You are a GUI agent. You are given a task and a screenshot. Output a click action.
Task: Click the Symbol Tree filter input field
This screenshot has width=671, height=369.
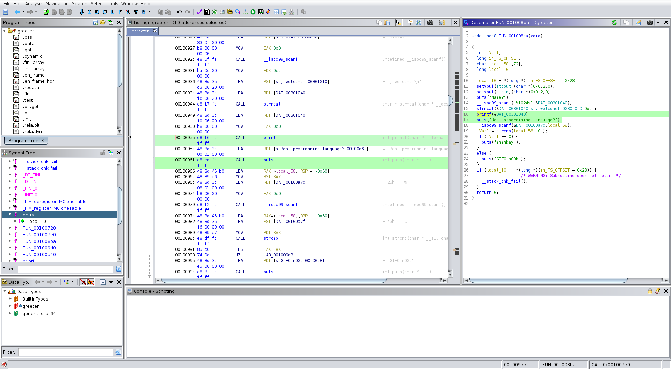65,269
